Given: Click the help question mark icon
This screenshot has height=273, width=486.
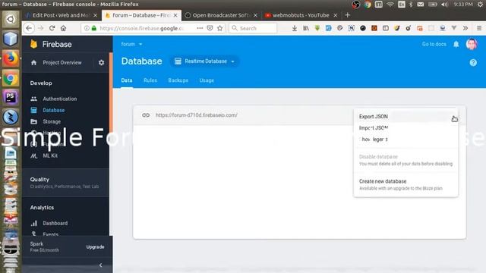Looking at the screenshot, I should click(473, 62).
